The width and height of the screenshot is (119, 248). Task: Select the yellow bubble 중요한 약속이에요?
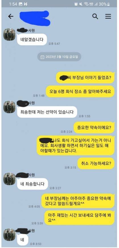click(94, 127)
